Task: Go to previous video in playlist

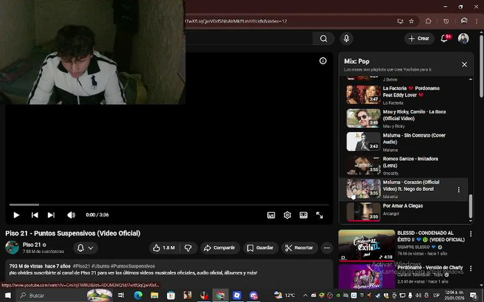Action: pyautogui.click(x=34, y=215)
